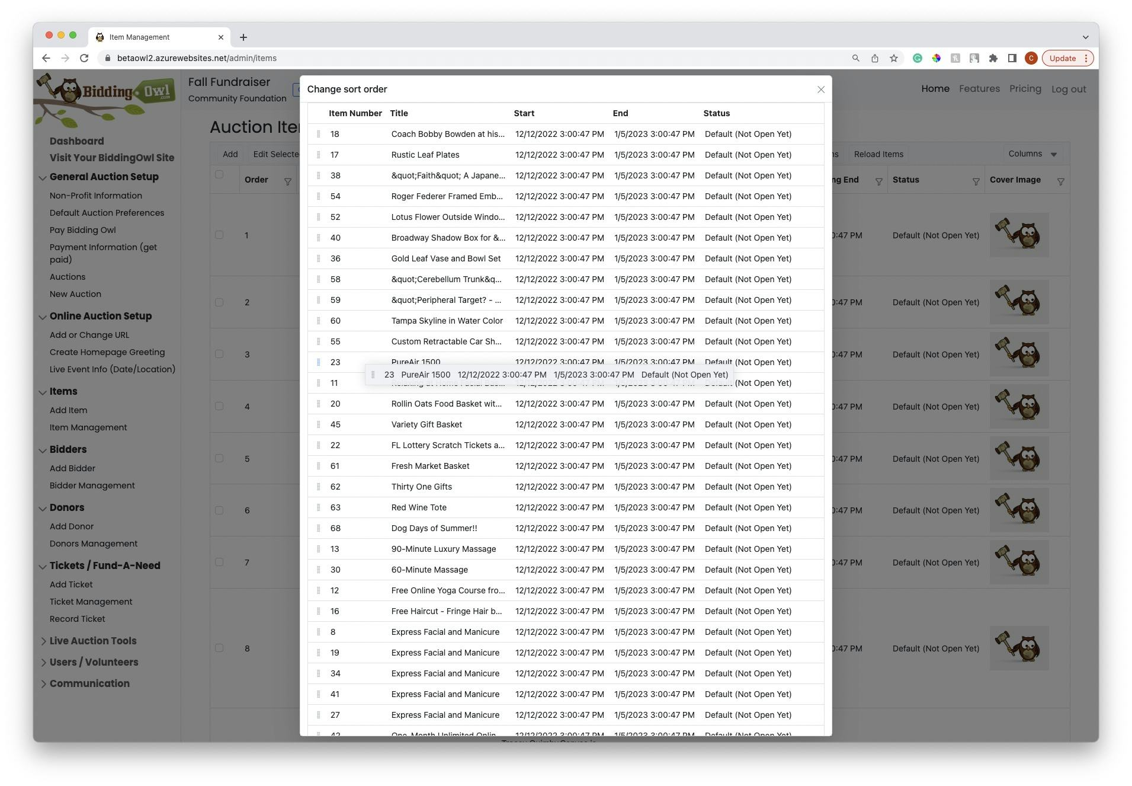The image size is (1132, 786).
Task: Click the drag handle for Rustic Leaf Plates
Action: [319, 155]
